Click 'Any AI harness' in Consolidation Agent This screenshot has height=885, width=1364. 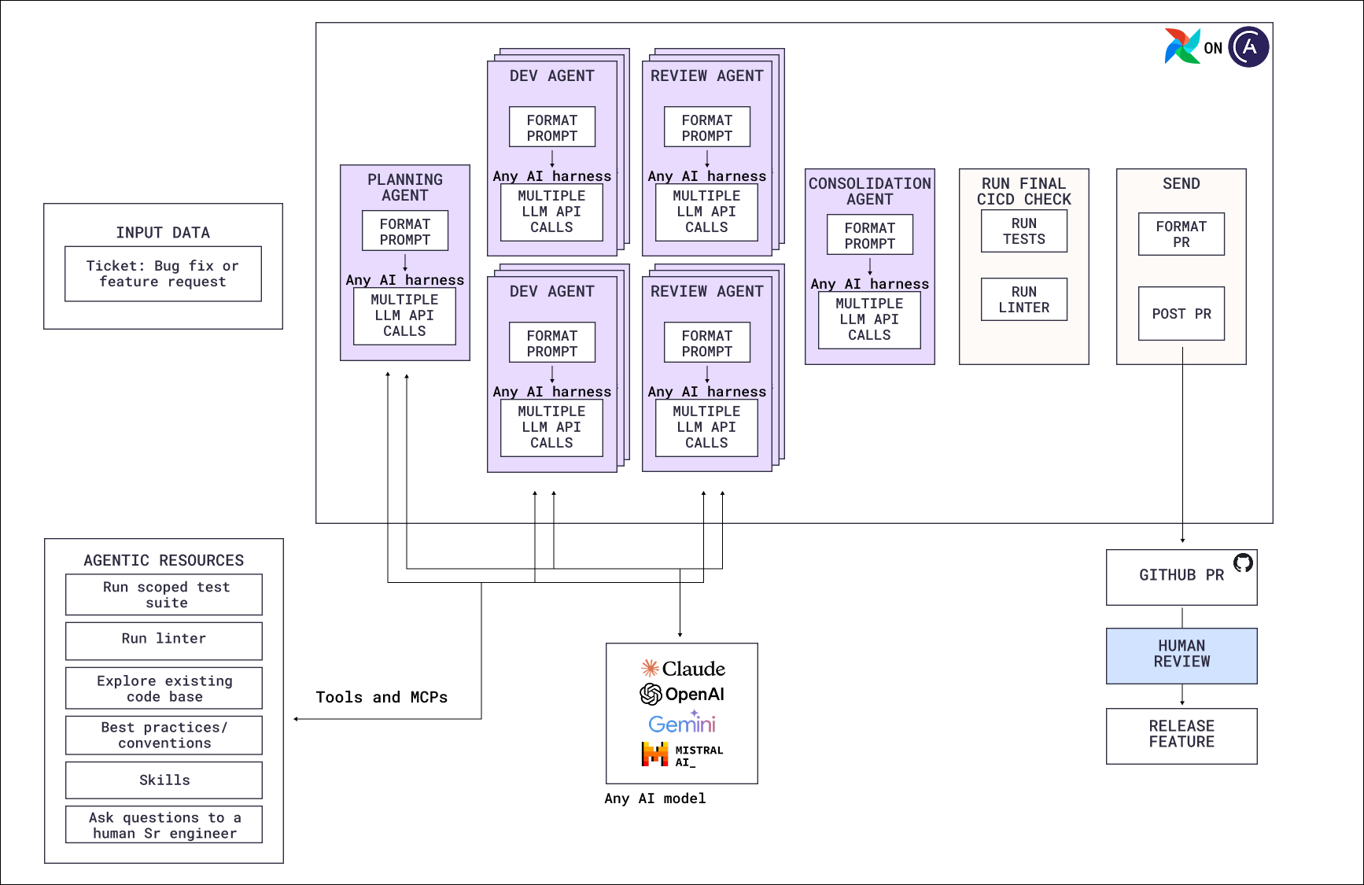tap(870, 284)
